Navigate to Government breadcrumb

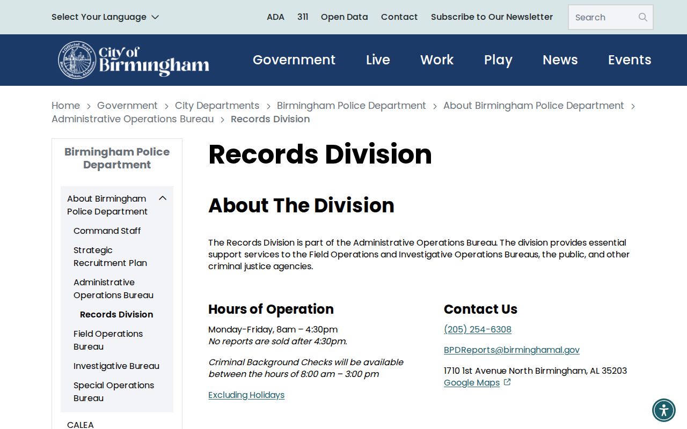click(127, 106)
